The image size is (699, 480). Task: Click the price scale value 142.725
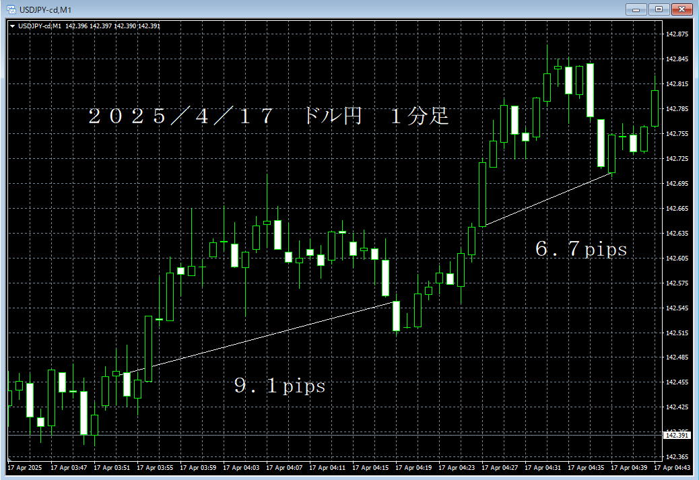(677, 159)
